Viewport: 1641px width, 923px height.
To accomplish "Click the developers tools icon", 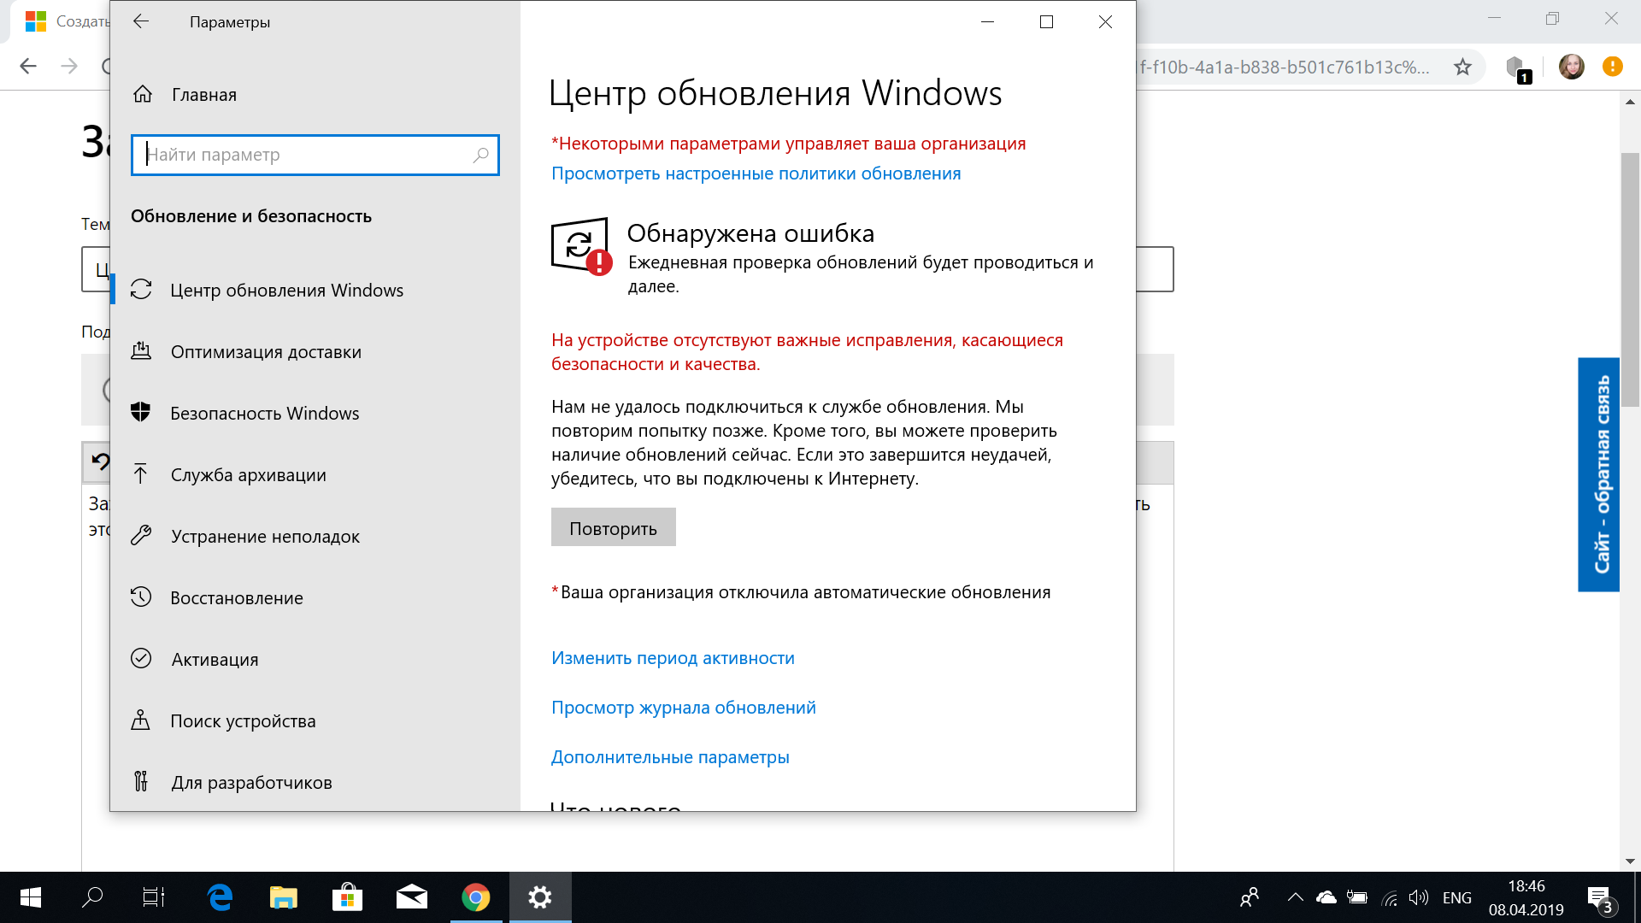I will click(141, 781).
